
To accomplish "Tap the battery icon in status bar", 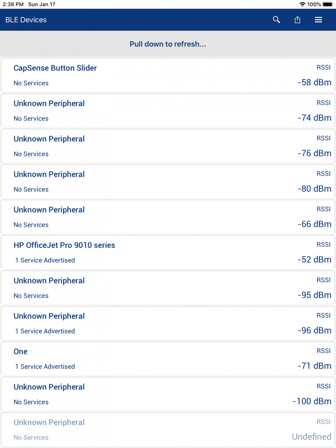I will (328, 4).
